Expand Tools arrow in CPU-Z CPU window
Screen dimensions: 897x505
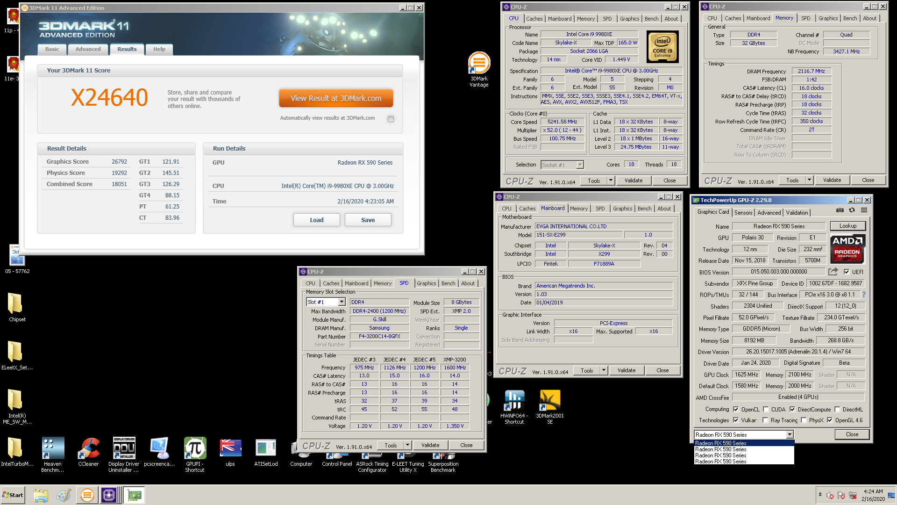tap(610, 180)
